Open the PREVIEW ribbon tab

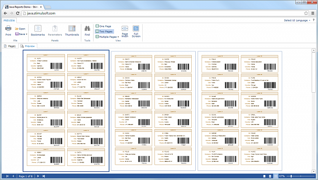click(10, 20)
